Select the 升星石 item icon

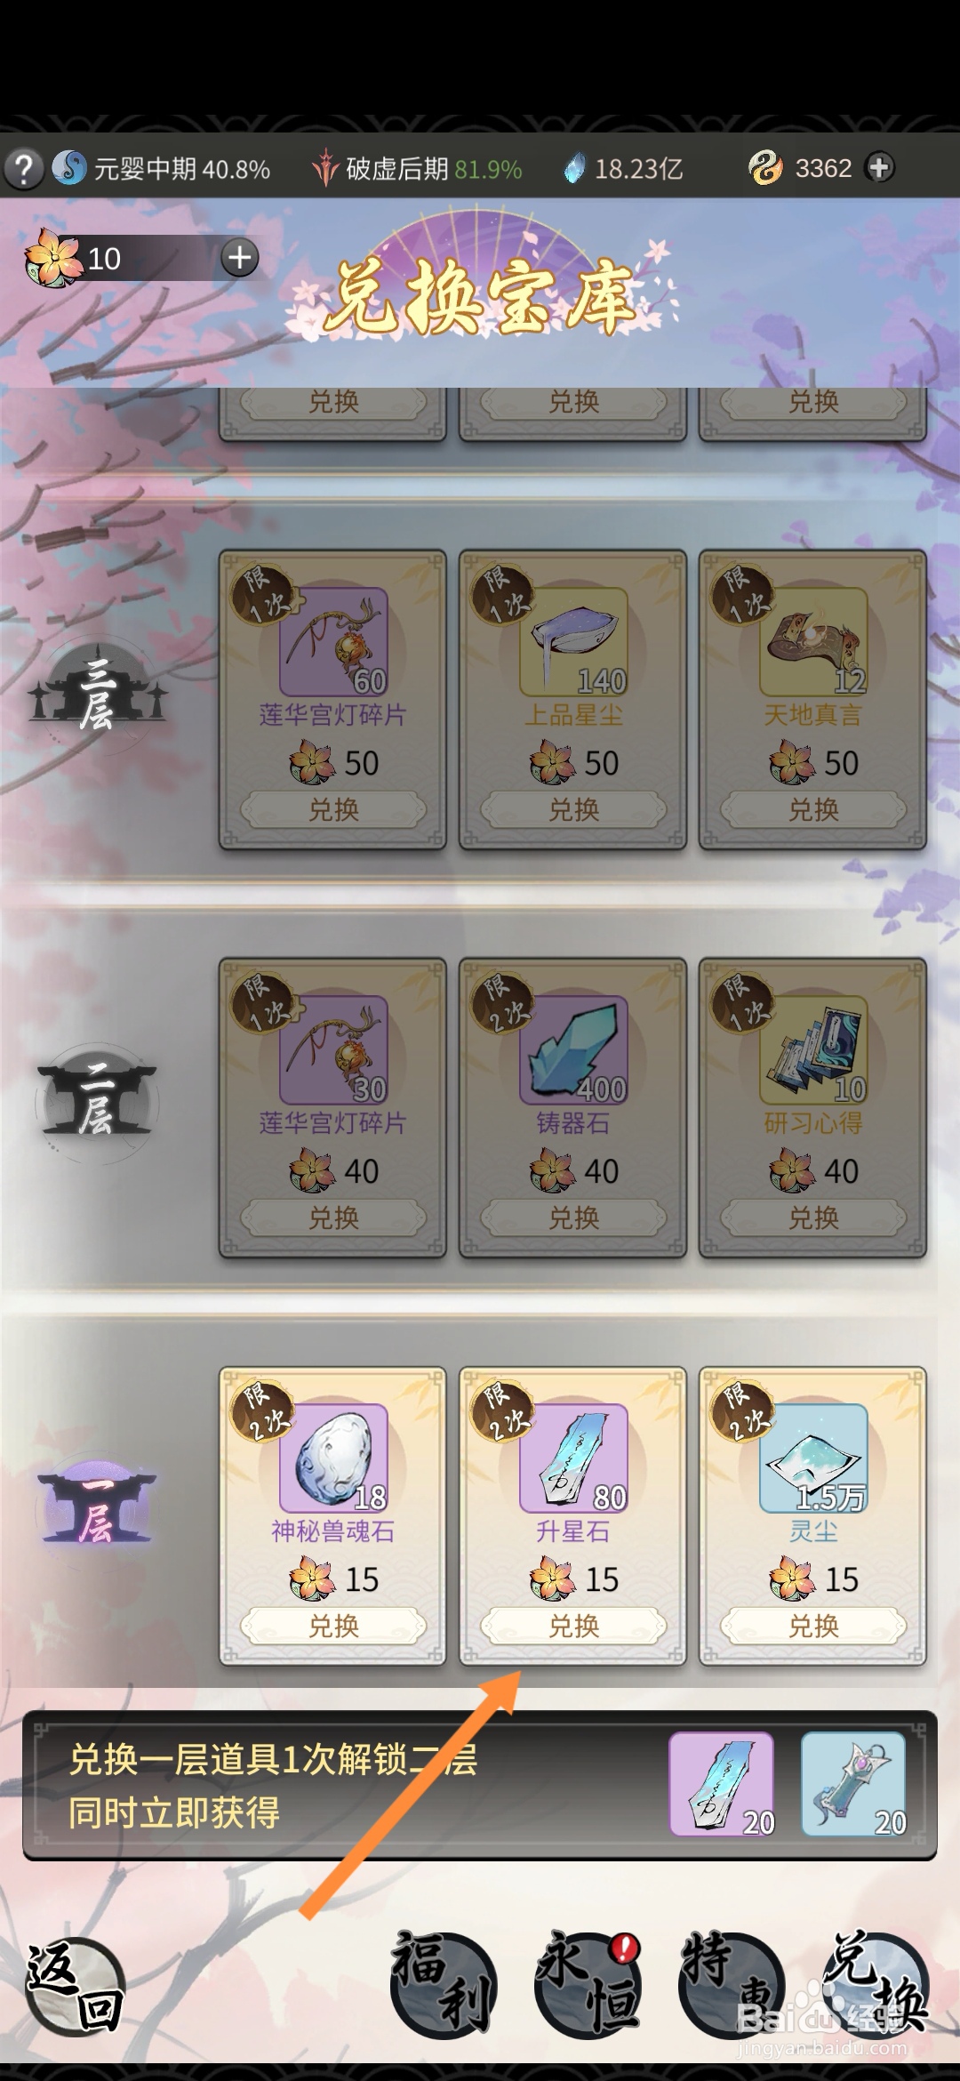click(573, 1458)
